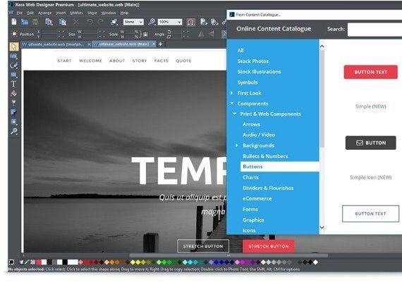Open the 100% zoom level dropdown
402x282 pixels.
tap(170, 22)
